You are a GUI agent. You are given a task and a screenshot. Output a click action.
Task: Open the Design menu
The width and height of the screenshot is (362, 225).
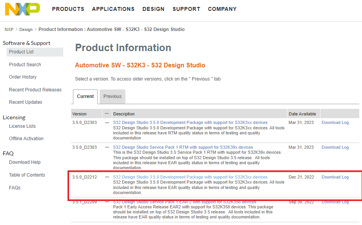click(154, 9)
